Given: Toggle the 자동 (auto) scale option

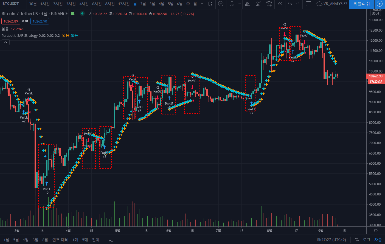Looking at the screenshot, I should [378, 240].
